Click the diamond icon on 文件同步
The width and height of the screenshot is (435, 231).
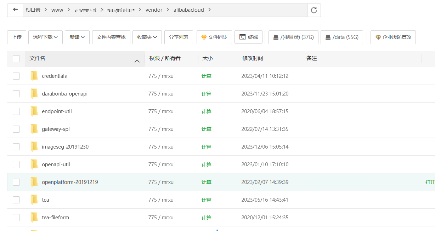(x=204, y=37)
